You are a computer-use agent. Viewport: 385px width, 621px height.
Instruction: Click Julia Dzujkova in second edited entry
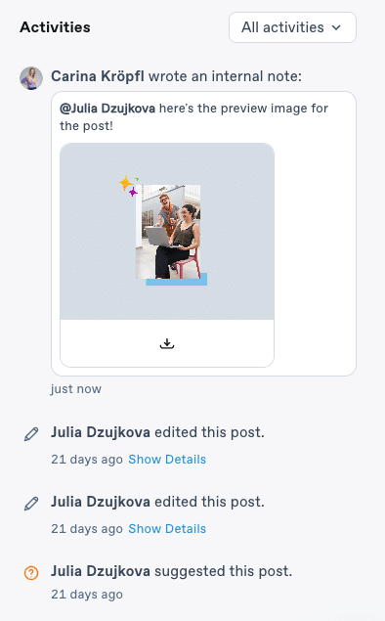(101, 502)
